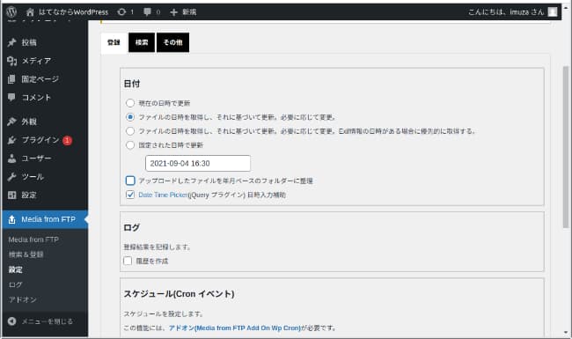Click the red plugin update badge
Image resolution: width=572 pixels, height=339 pixels.
(67, 140)
